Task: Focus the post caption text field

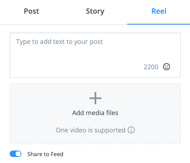Action: tap(95, 55)
